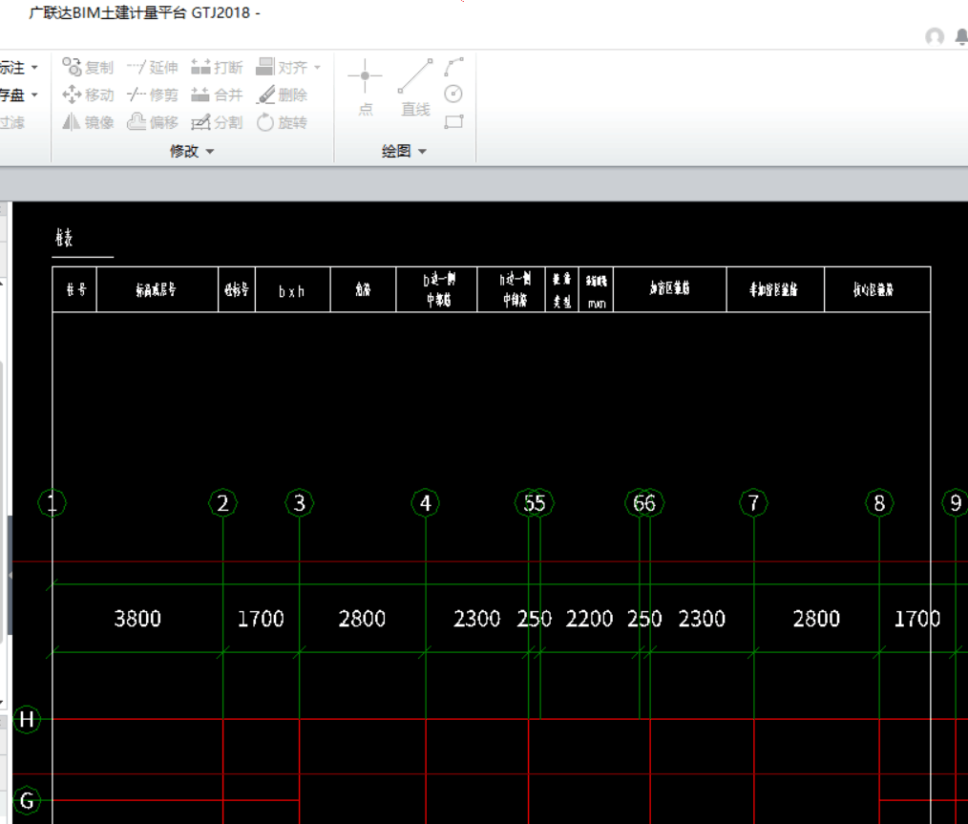Click the 3800 dimension text
Viewport: 968px width, 824px height.
pos(137,619)
